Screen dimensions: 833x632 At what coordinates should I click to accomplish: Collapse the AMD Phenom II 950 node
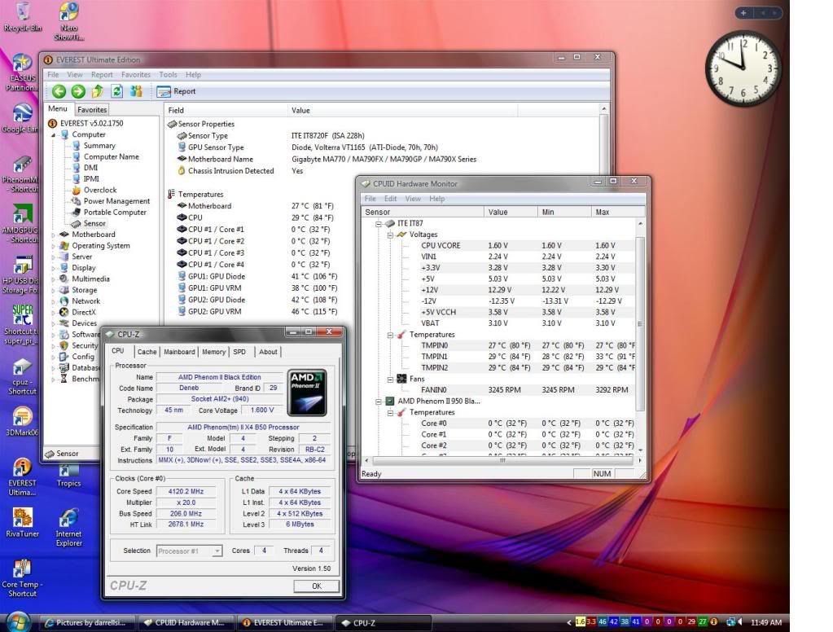pyautogui.click(x=379, y=402)
